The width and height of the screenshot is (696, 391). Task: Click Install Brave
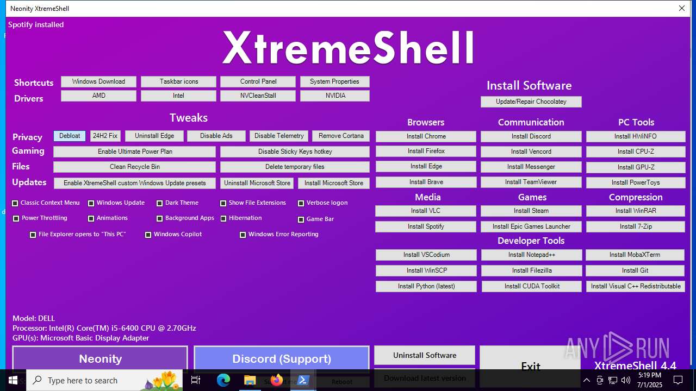pyautogui.click(x=426, y=182)
